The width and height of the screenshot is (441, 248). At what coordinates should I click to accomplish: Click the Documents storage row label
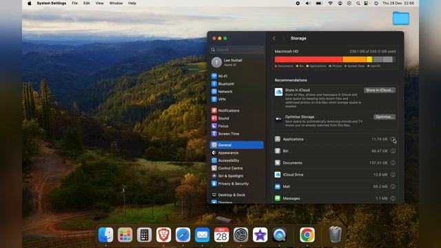tap(292, 163)
